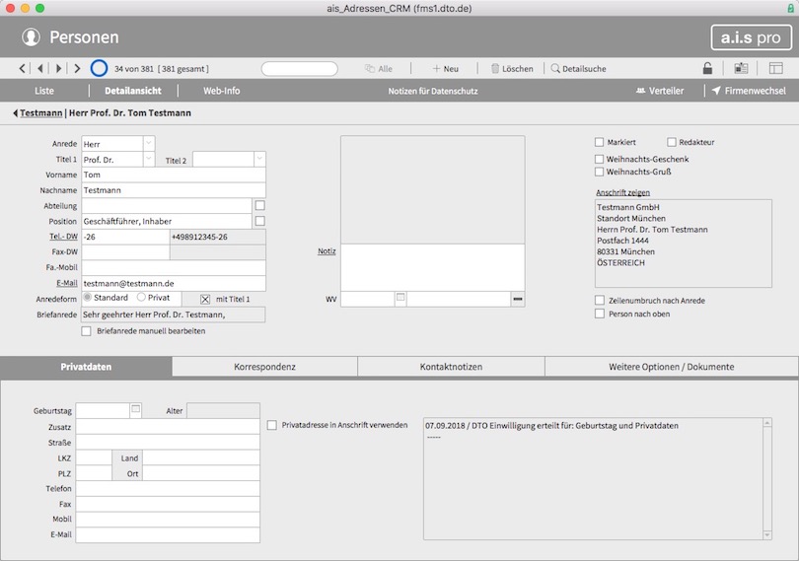This screenshot has width=799, height=561.
Task: Create new record with Neu
Action: [x=445, y=69]
